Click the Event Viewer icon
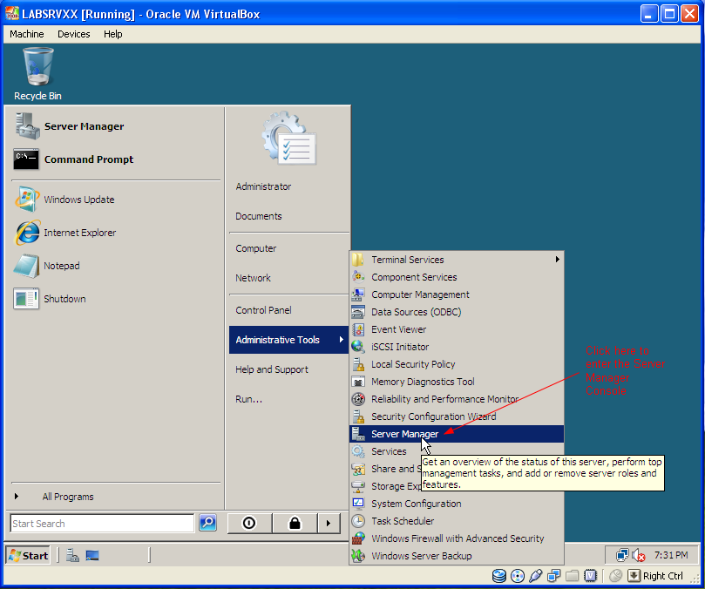This screenshot has height=589, width=705. (x=358, y=329)
